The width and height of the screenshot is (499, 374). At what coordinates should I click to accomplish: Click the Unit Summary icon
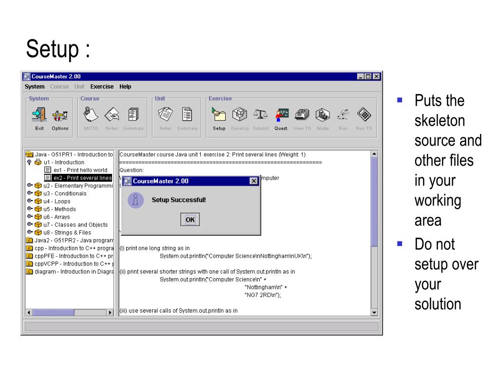187,114
